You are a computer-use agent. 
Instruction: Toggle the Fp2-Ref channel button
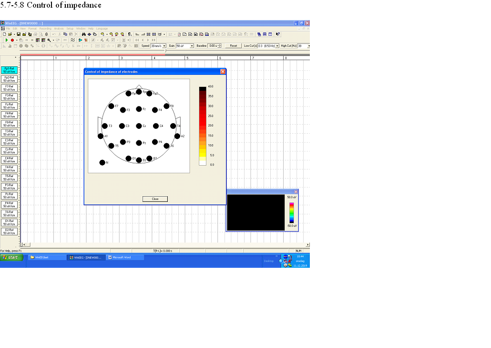tap(9, 79)
